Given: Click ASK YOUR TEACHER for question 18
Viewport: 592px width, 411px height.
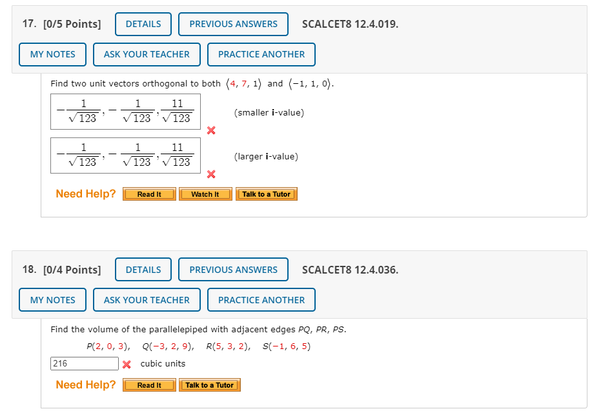Looking at the screenshot, I should pyautogui.click(x=147, y=299).
